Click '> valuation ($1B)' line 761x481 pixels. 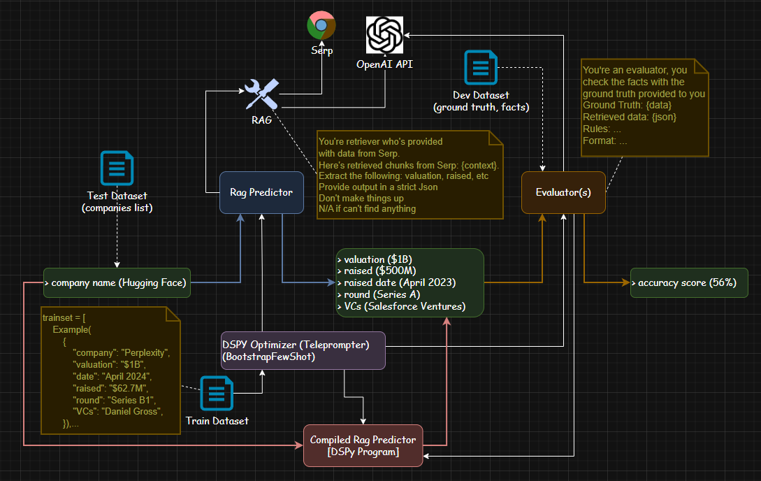coord(375,259)
